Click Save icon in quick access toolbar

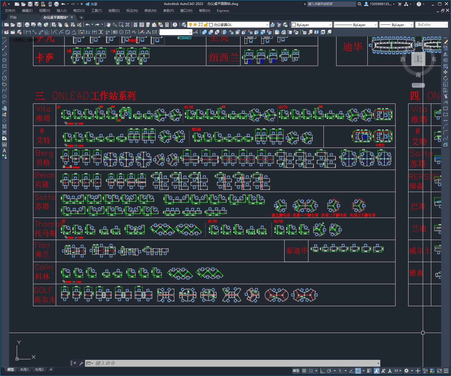coord(30,4)
